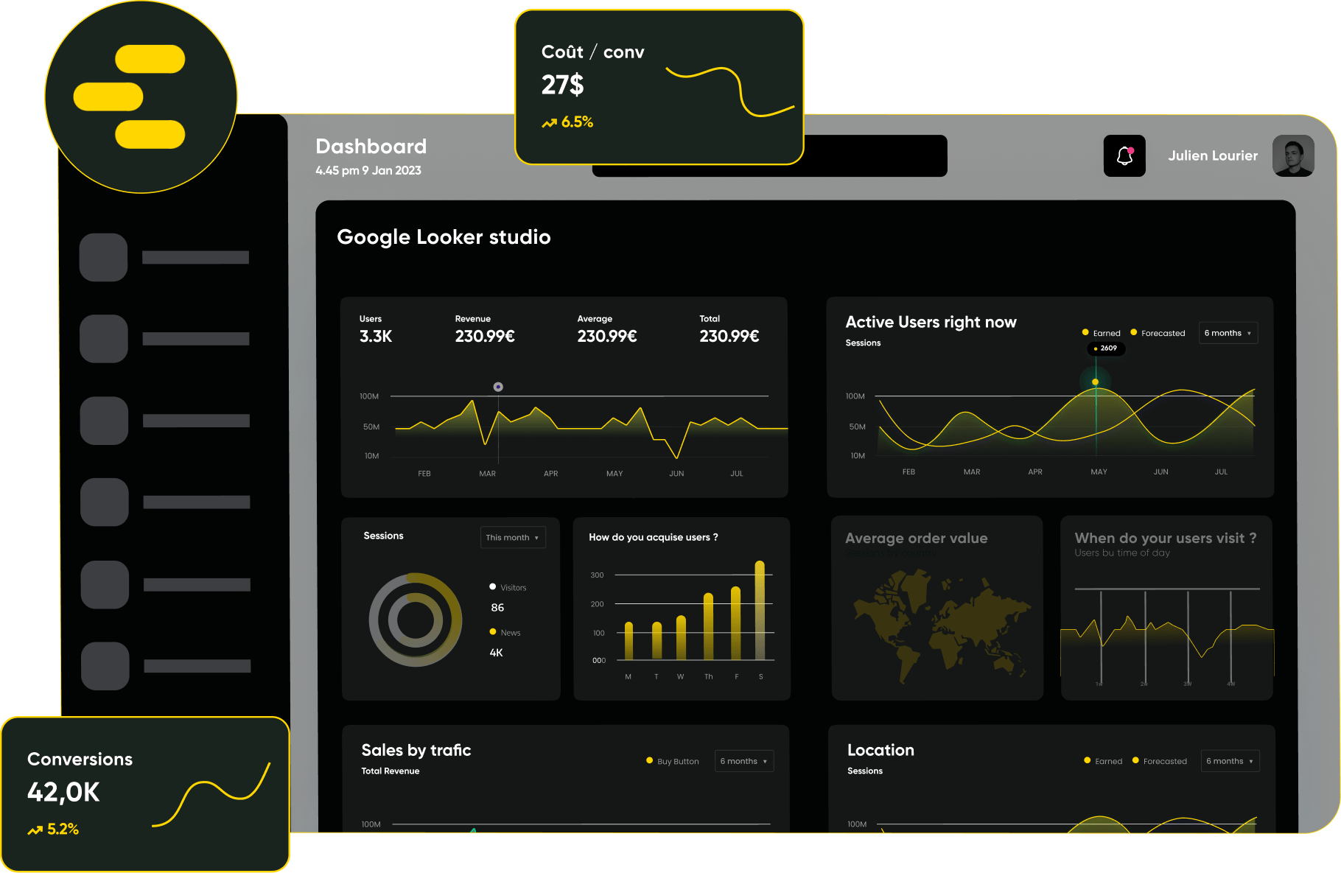1341x873 pixels.
Task: Open 6 months dropdown in Active Users
Action: click(1228, 333)
